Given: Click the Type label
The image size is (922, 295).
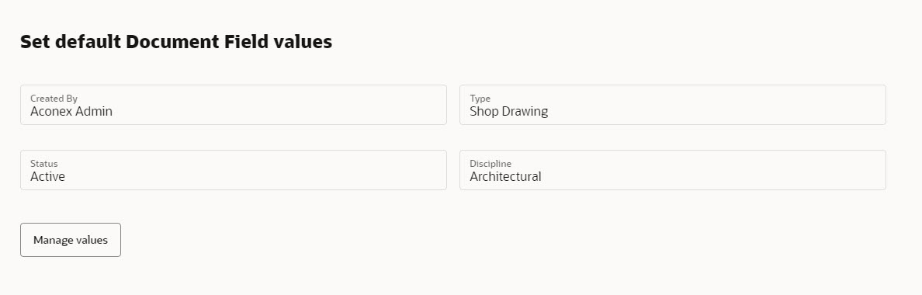Looking at the screenshot, I should point(480,98).
